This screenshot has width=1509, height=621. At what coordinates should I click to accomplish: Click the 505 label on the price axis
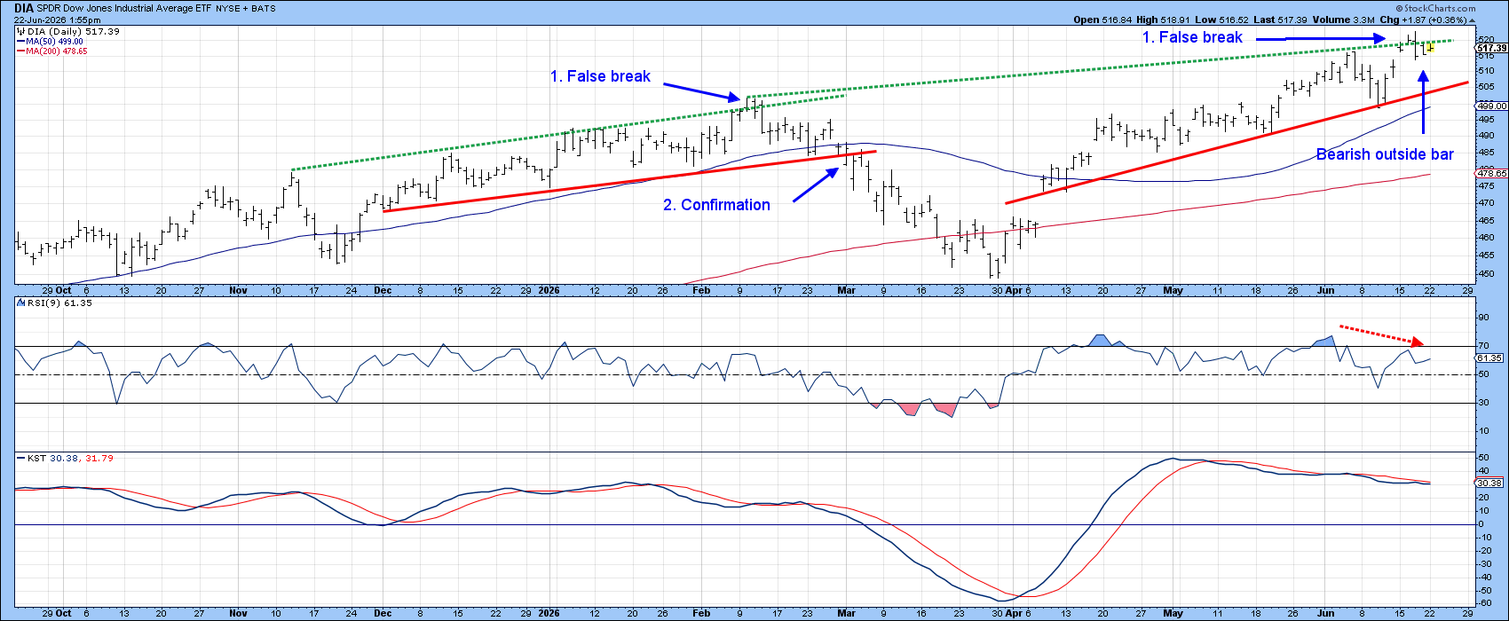pyautogui.click(x=1484, y=86)
